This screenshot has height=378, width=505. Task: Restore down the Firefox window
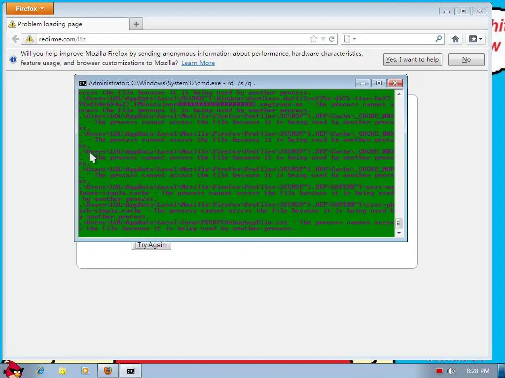(x=463, y=11)
